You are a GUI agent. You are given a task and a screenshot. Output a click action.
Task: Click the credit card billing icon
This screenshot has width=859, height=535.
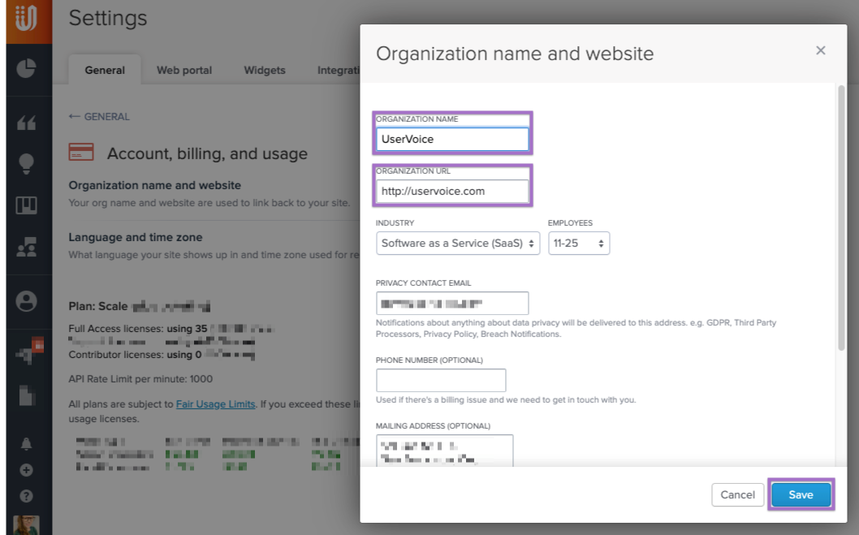81,152
